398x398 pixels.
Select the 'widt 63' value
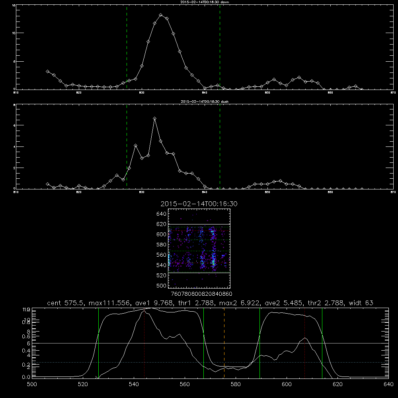tap(361, 303)
